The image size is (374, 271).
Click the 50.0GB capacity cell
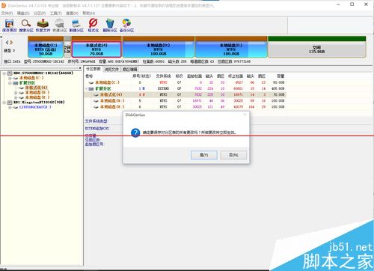click(x=278, y=82)
